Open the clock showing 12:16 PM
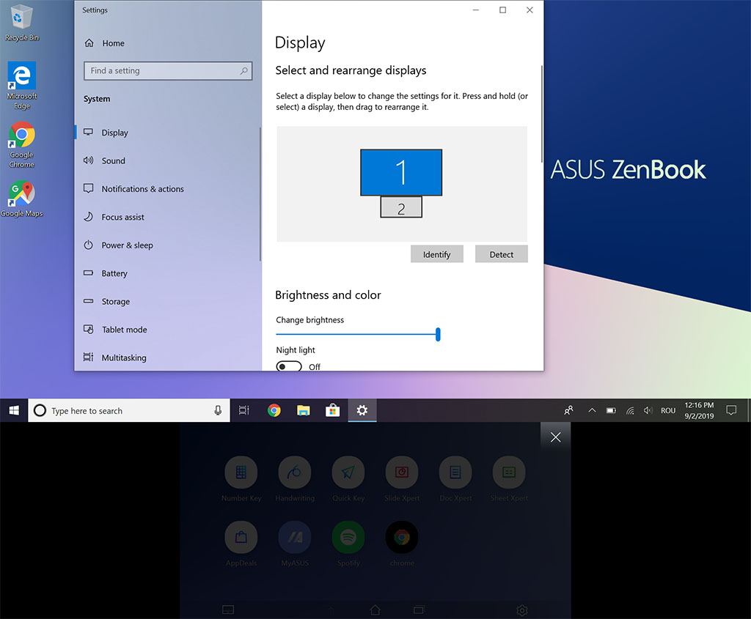The width and height of the screenshot is (751, 619). click(x=699, y=410)
